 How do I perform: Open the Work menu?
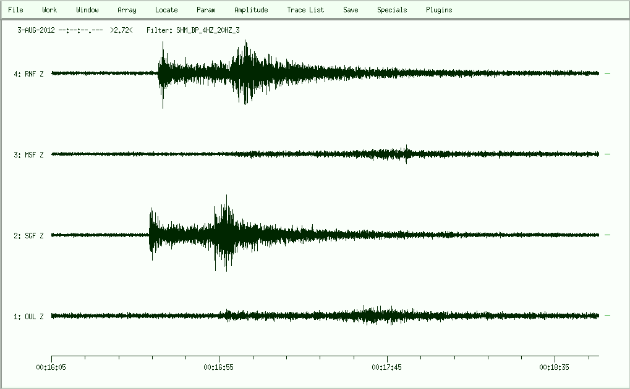(49, 10)
